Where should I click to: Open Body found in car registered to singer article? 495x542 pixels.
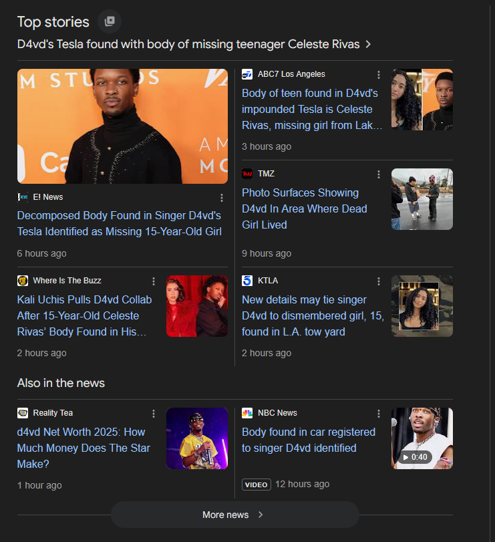[x=309, y=440]
